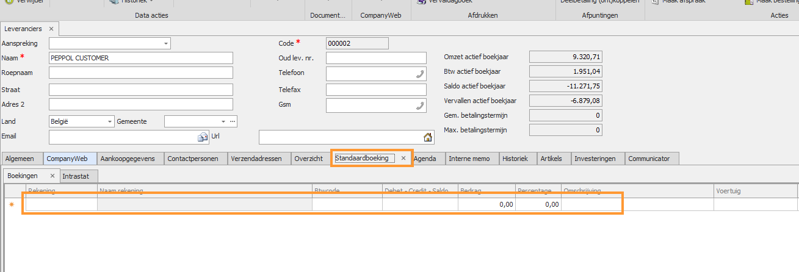This screenshot has width=799, height=272.
Task: Close the Boekingen sub-tab with its X
Action: (53, 176)
